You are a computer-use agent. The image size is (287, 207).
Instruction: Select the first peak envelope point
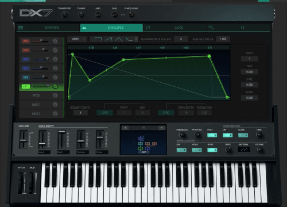click(72, 54)
